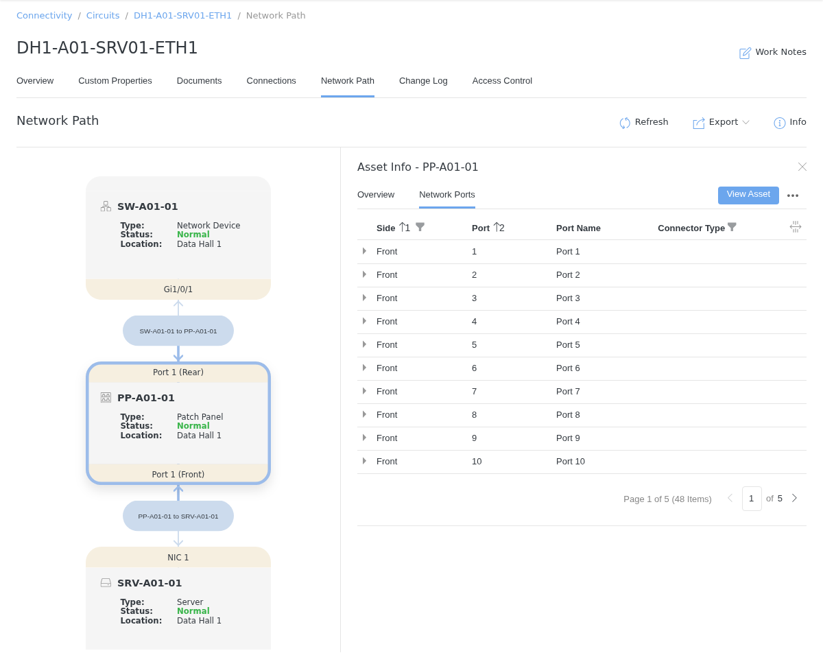
Task: Click the Refresh icon
Action: click(625, 123)
